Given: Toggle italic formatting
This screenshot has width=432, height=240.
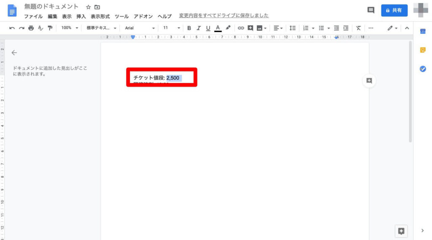Looking at the screenshot, I should pos(198,28).
